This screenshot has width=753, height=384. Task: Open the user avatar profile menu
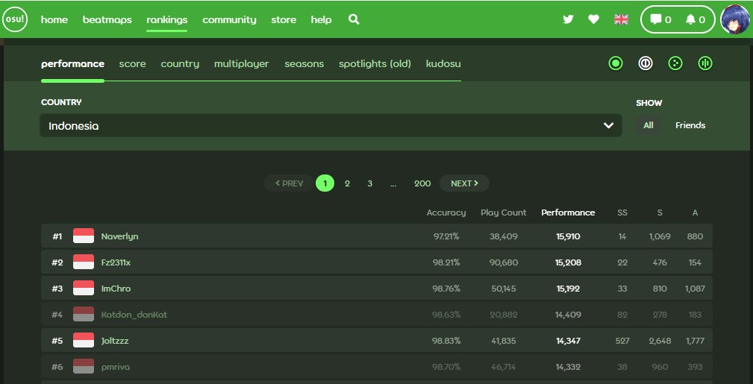pyautogui.click(x=735, y=19)
